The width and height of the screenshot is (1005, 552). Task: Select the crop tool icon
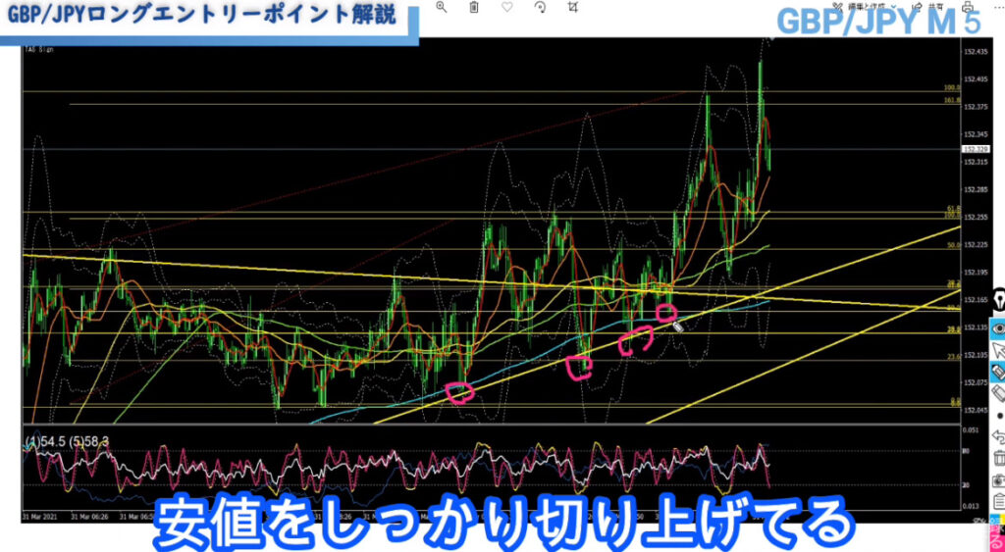tap(573, 7)
